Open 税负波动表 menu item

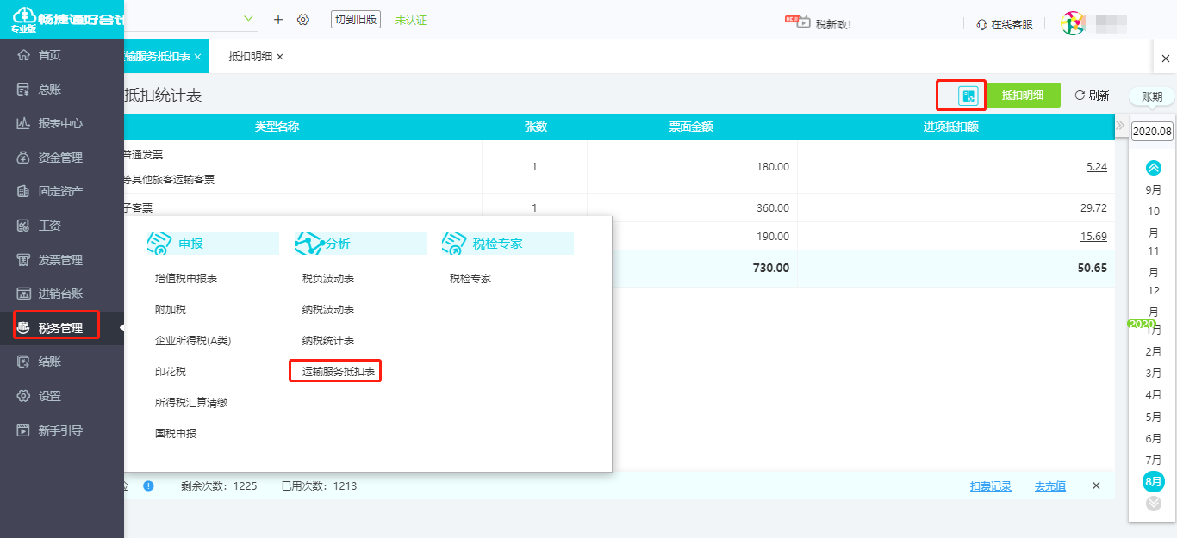[328, 279]
